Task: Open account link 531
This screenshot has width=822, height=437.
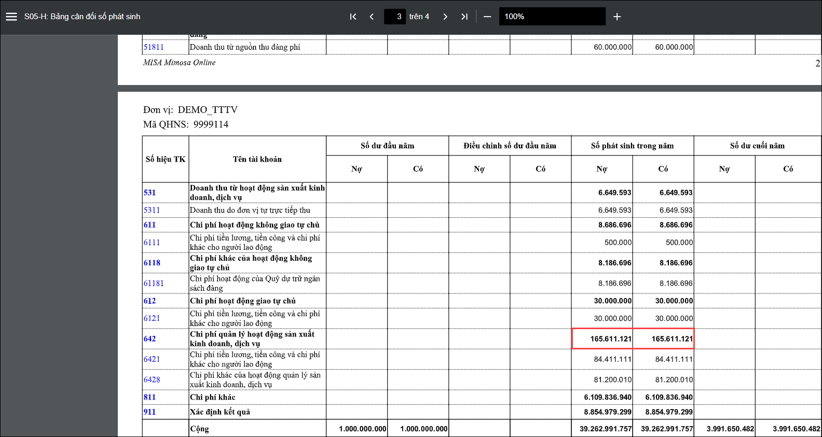Action: (149, 193)
